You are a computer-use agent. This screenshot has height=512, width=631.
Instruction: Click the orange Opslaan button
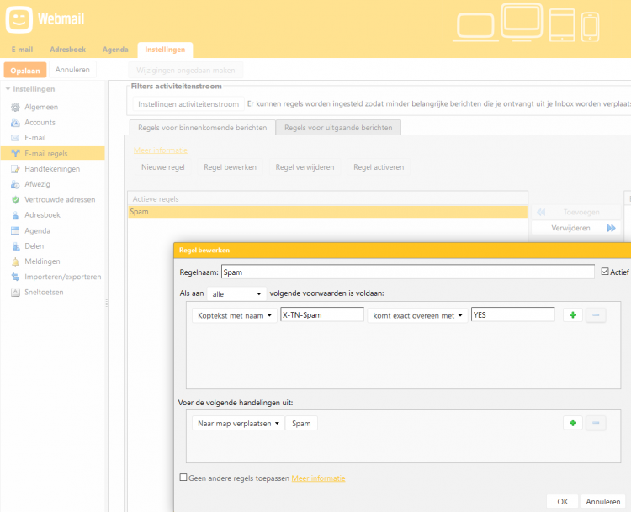24,71
